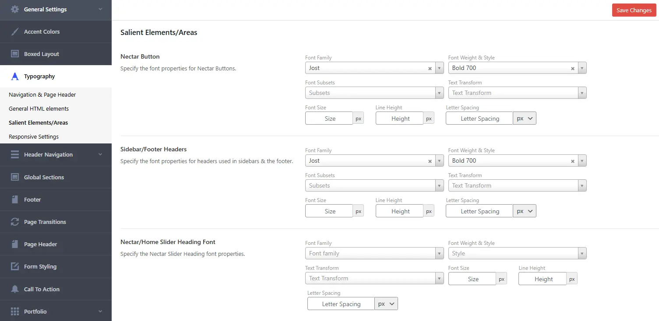The height and width of the screenshot is (321, 659).
Task: Click the Boxed Layout icon
Action: click(15, 54)
